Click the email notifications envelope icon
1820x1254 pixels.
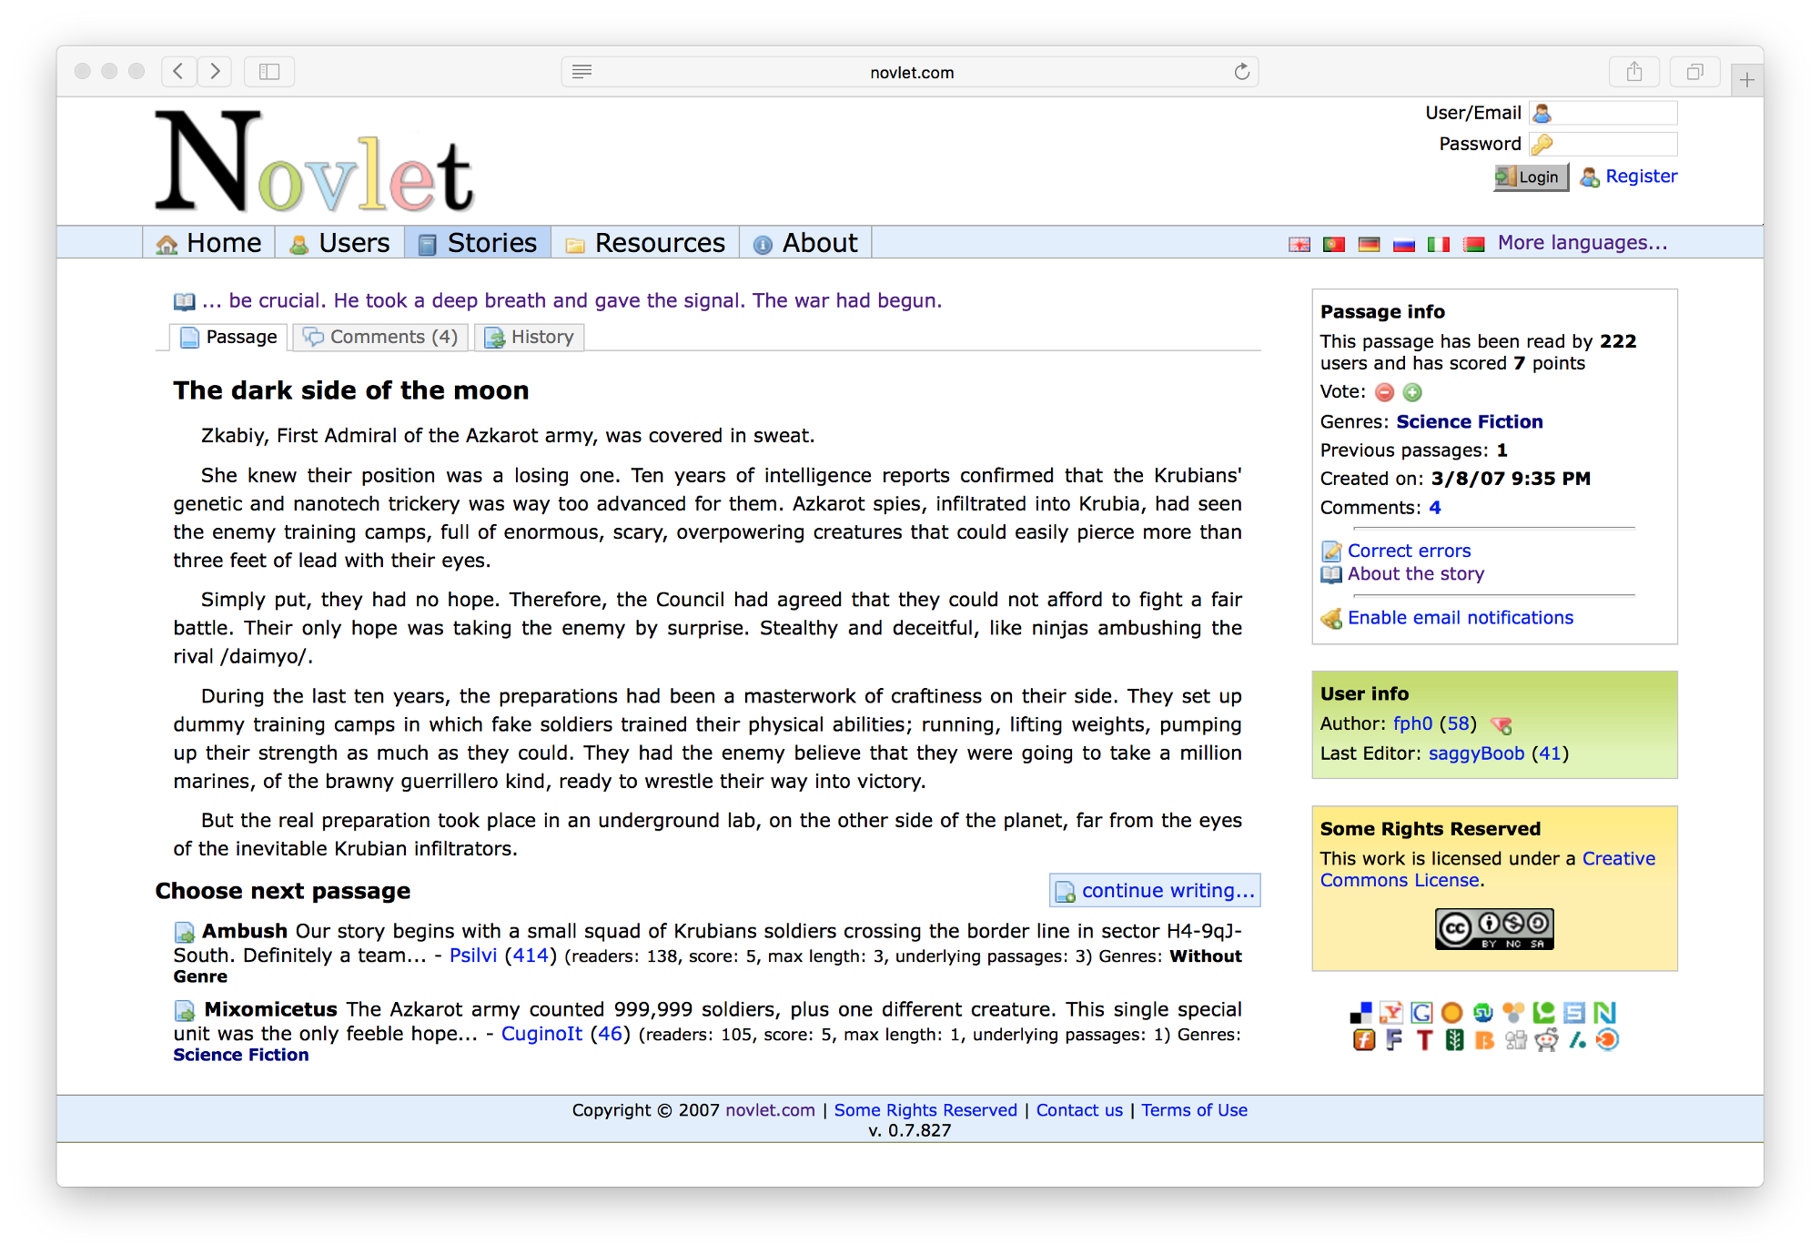point(1331,618)
